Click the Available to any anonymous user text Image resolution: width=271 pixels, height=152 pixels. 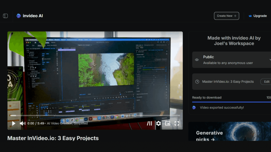pyautogui.click(x=228, y=63)
